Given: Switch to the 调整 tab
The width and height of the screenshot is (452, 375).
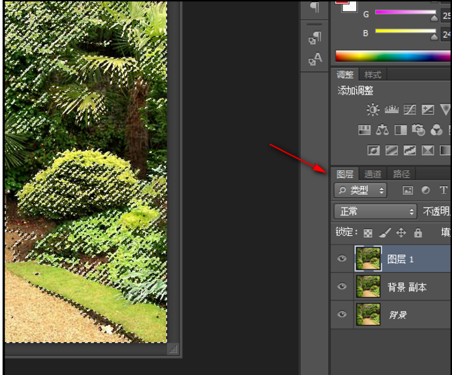Looking at the screenshot, I should point(344,75).
